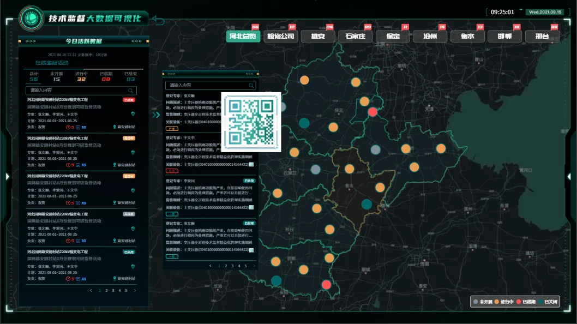Go to the 邢台 region tab
577x324 pixels.
[x=542, y=36]
